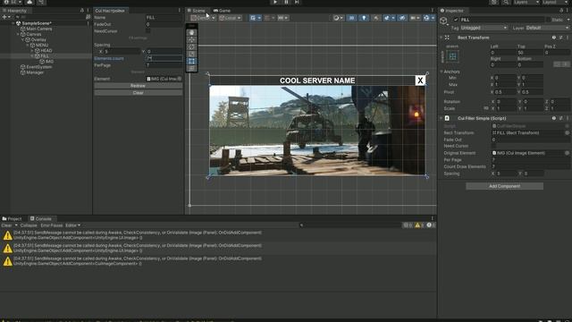The image size is (572, 322).
Task: Open Rect Transform help icon
Action: coord(554,38)
